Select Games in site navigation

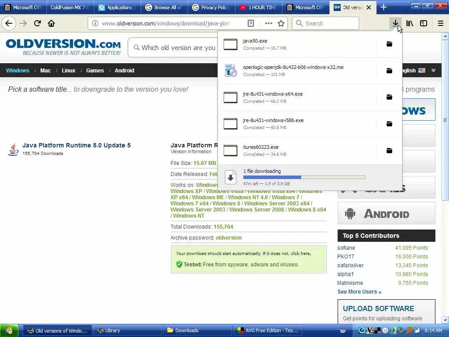click(x=95, y=71)
